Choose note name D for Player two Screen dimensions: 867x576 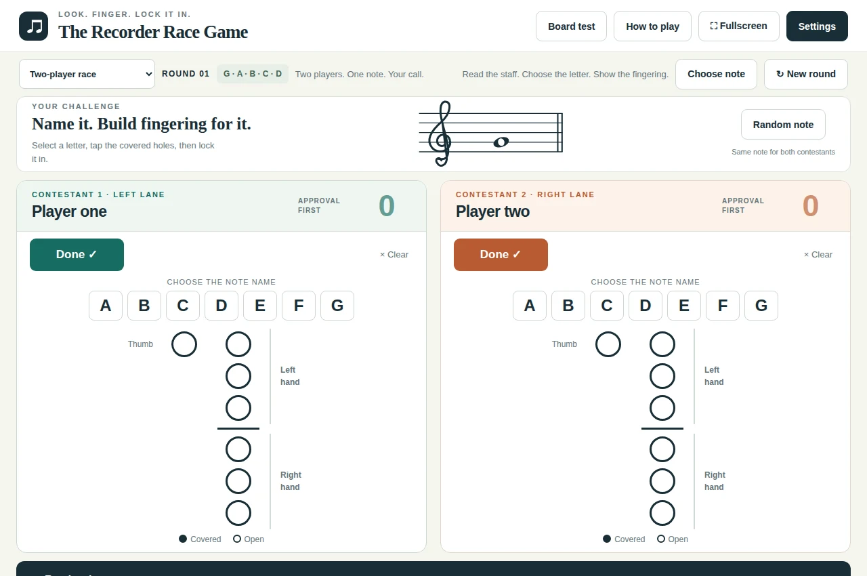pos(646,306)
